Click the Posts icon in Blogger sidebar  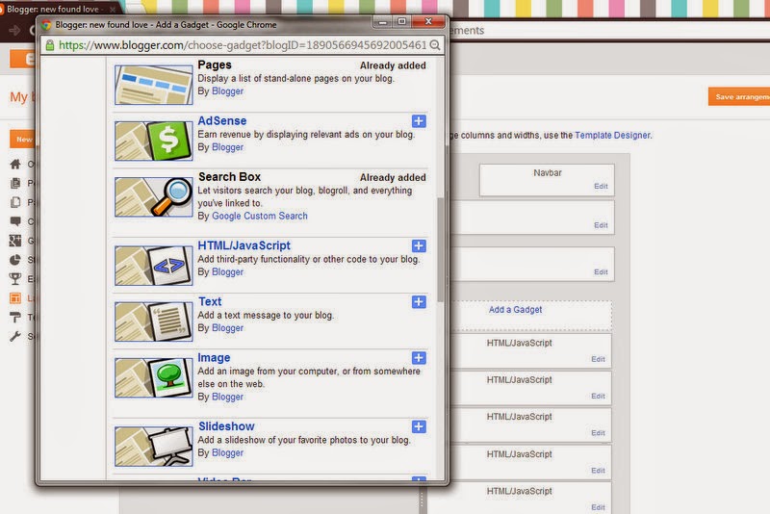(15, 183)
